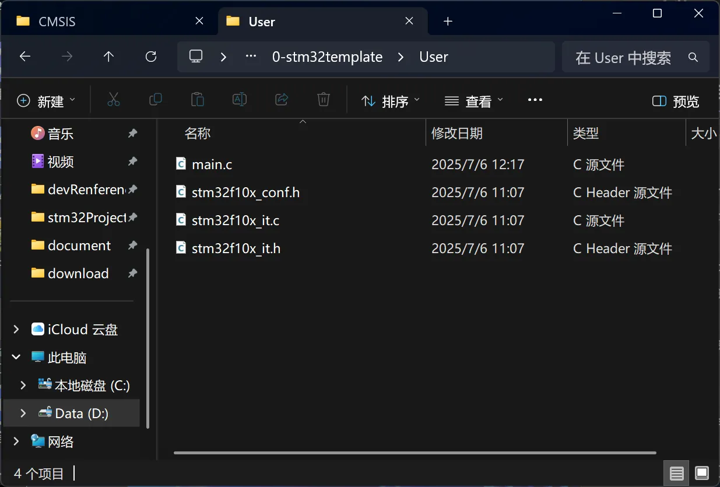Click the Cut scissors icon in toolbar

tap(114, 100)
